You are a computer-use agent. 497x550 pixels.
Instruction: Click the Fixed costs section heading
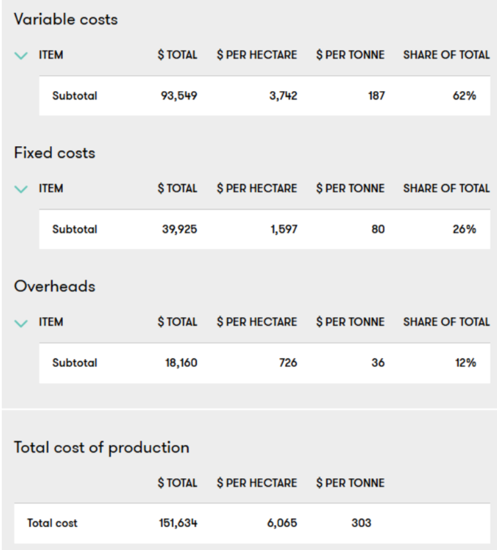click(x=55, y=153)
